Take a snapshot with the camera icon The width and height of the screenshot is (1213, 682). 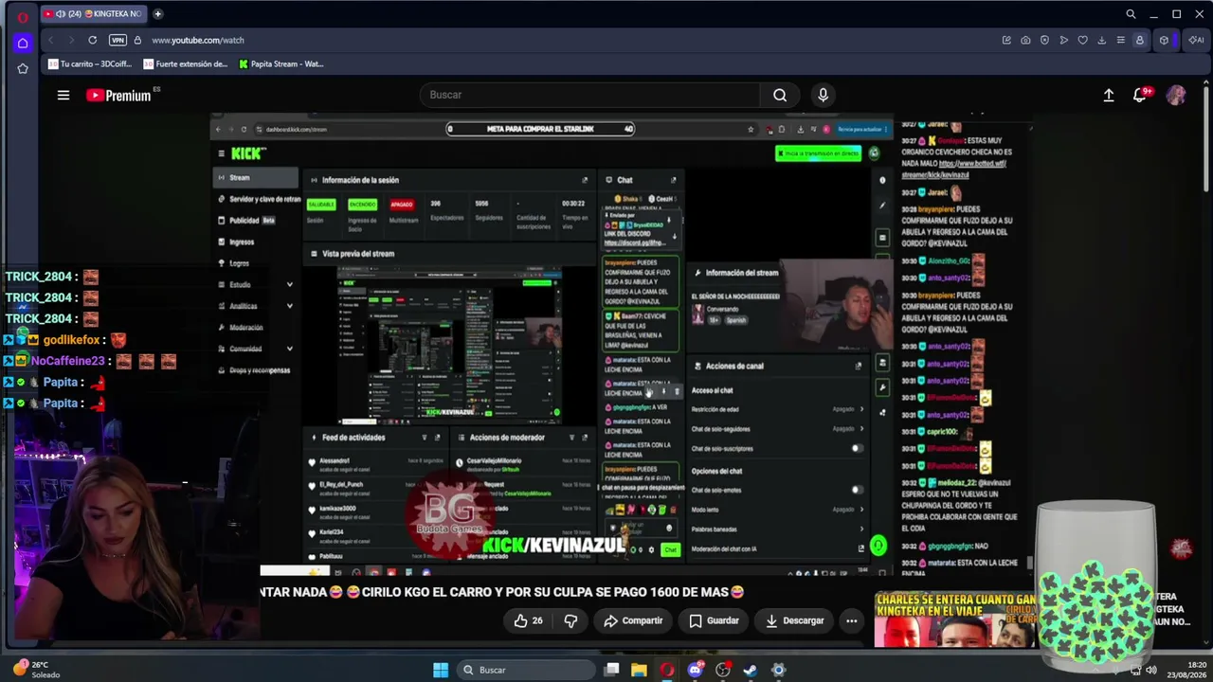[x=1025, y=40]
